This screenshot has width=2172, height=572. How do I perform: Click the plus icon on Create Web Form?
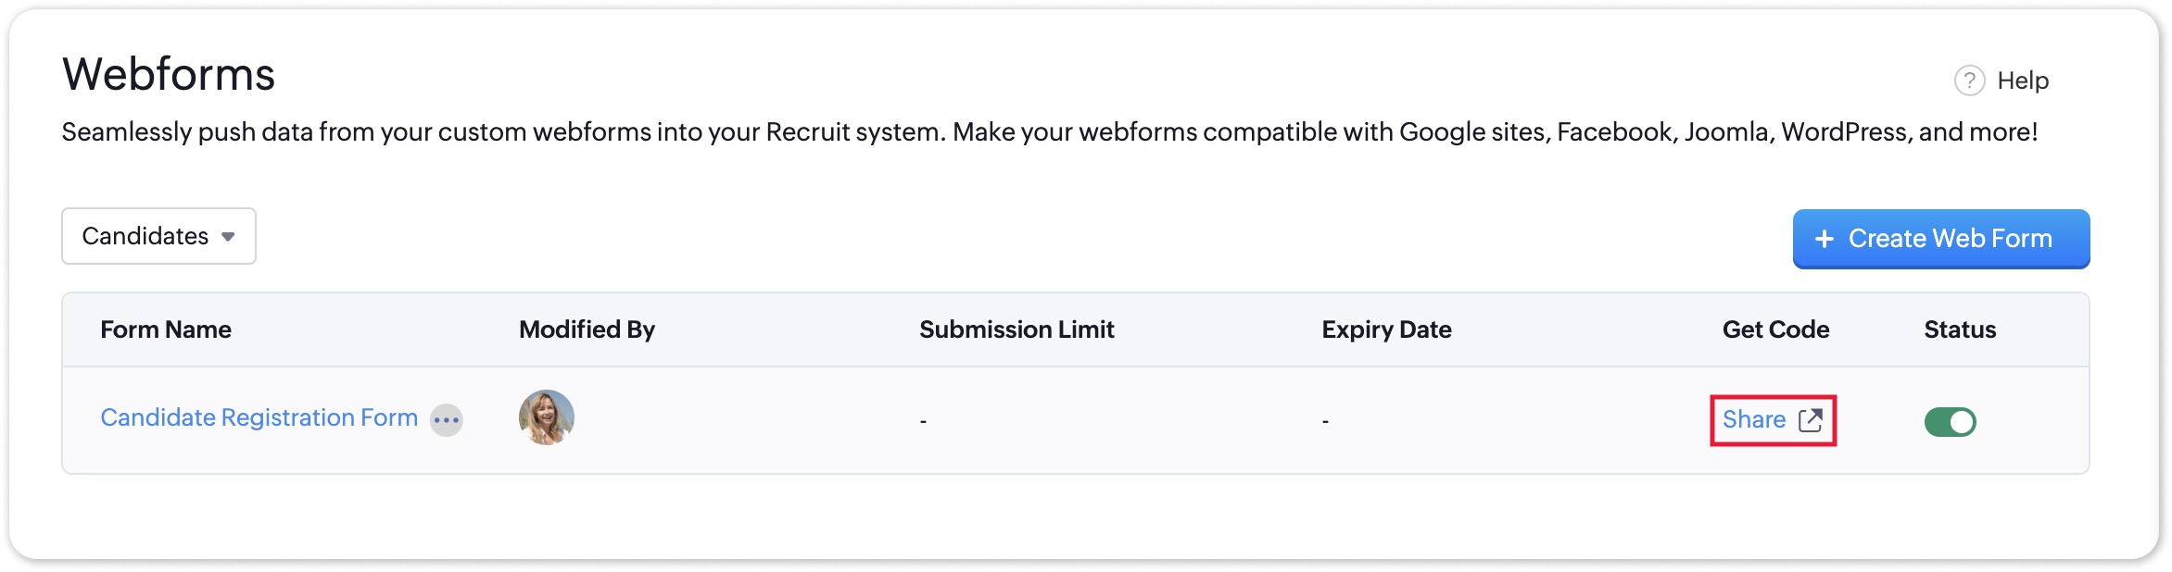coord(1824,239)
